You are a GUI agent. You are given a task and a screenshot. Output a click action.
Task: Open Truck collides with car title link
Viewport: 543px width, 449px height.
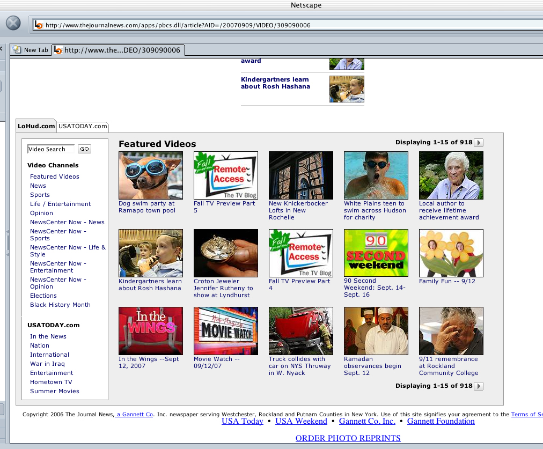click(300, 366)
